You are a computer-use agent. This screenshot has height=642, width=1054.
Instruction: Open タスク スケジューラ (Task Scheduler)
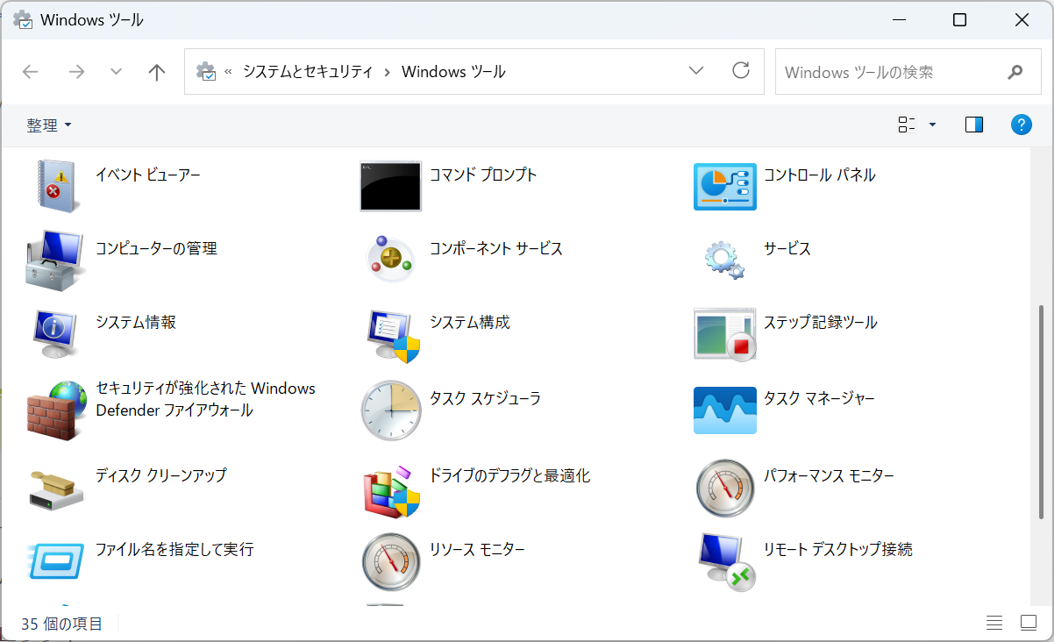(x=483, y=397)
